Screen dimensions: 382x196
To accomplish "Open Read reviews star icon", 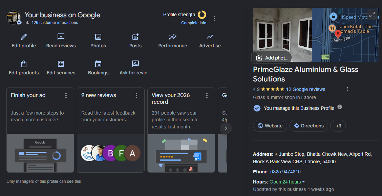I will click(61, 37).
